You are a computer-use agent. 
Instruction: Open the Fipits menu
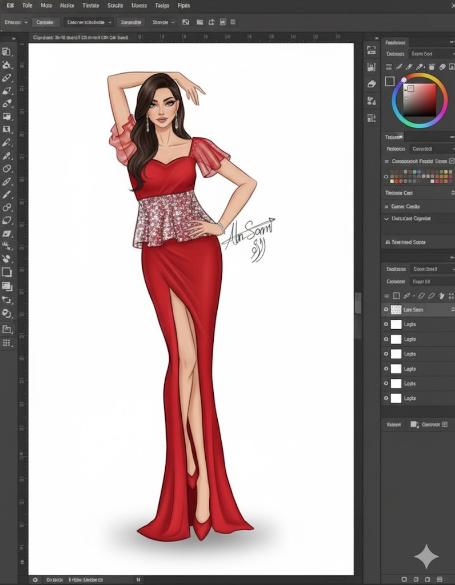pyautogui.click(x=183, y=5)
